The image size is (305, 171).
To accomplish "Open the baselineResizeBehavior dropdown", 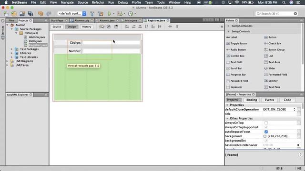I will [x=298, y=145].
